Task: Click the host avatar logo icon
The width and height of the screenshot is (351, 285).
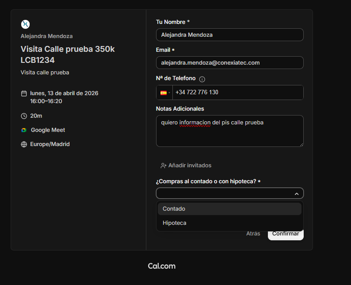Action: (x=25, y=24)
